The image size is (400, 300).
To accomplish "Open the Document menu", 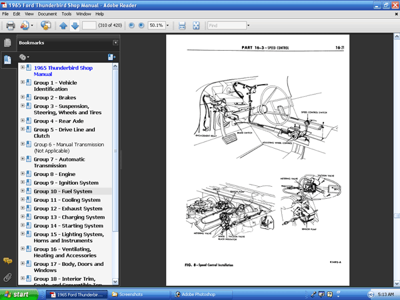I will click(x=47, y=14).
